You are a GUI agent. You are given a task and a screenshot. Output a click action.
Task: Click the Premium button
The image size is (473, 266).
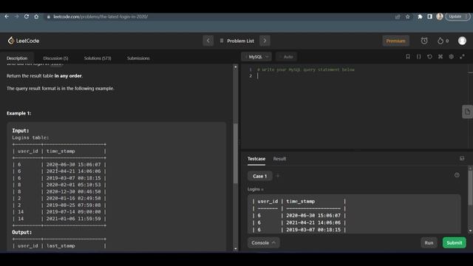(x=395, y=41)
